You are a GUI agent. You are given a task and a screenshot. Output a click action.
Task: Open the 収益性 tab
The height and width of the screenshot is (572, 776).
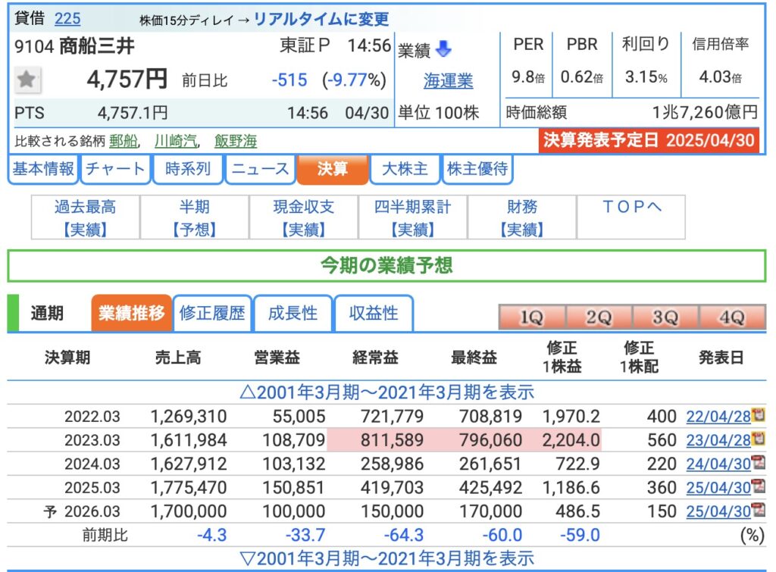[x=374, y=313]
